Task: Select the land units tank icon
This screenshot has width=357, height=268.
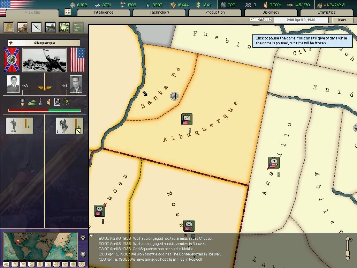Action: (23, 27)
